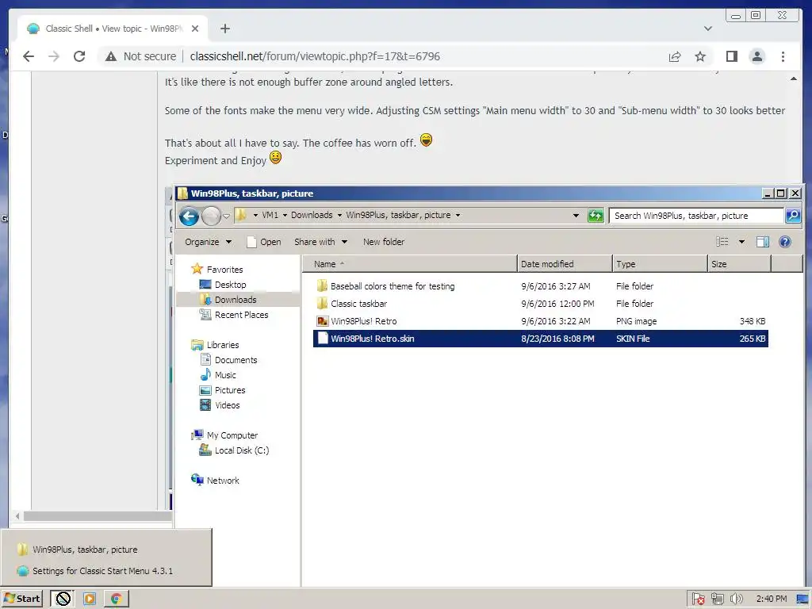
Task: Select Music library
Action: [225, 375]
